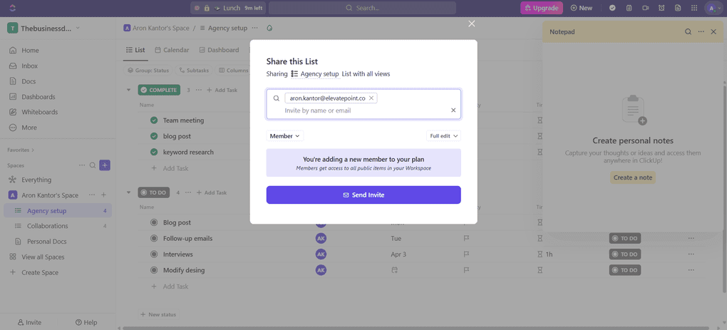Click the top Search bar
The image size is (727, 330).
click(x=362, y=8)
